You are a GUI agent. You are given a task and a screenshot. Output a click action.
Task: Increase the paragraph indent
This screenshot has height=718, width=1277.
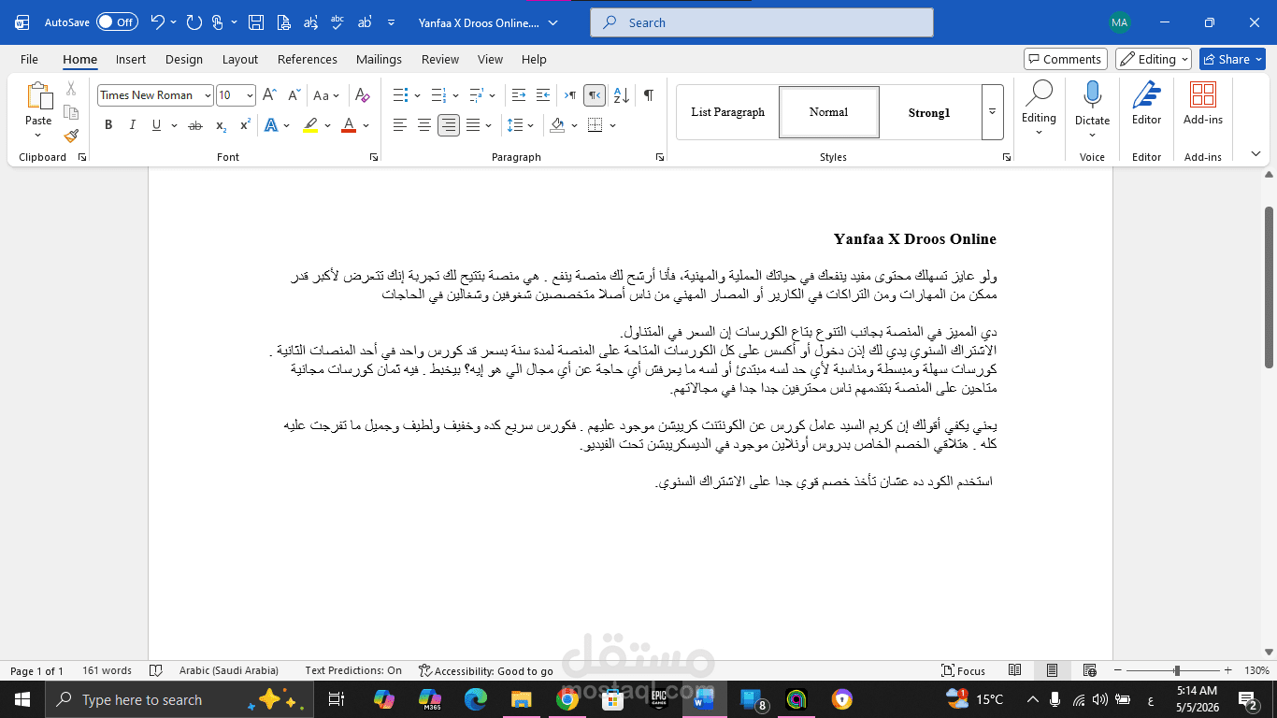click(x=544, y=95)
